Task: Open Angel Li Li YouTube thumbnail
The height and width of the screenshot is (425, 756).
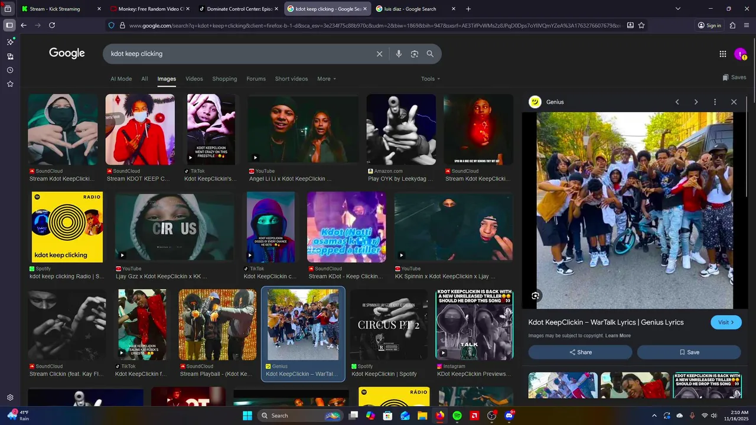Action: tap(302, 129)
